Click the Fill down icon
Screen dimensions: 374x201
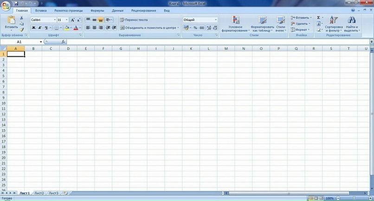[319, 24]
